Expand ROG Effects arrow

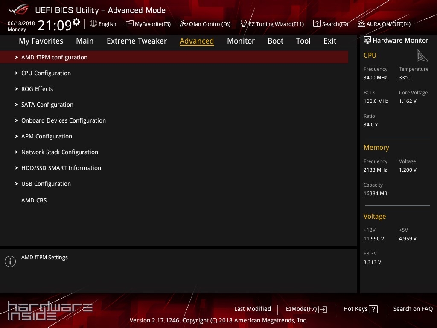pos(17,89)
